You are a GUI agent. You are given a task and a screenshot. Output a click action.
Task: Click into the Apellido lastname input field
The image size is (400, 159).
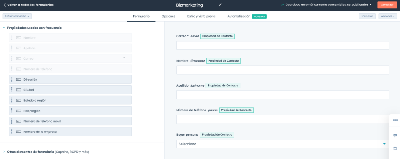[x=283, y=95]
